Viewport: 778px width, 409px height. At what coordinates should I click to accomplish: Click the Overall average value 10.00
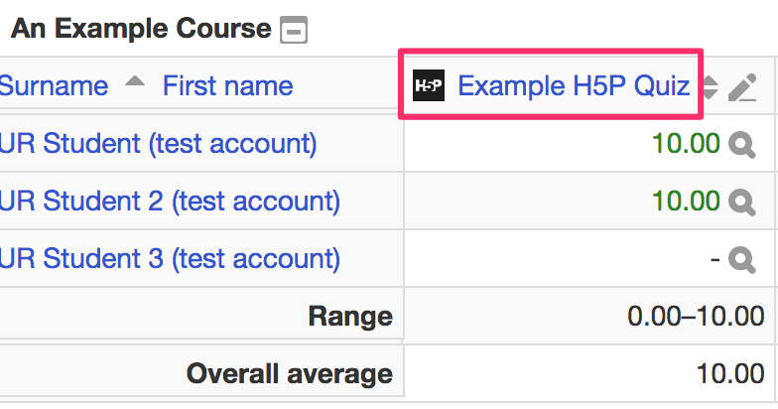pyautogui.click(x=730, y=373)
